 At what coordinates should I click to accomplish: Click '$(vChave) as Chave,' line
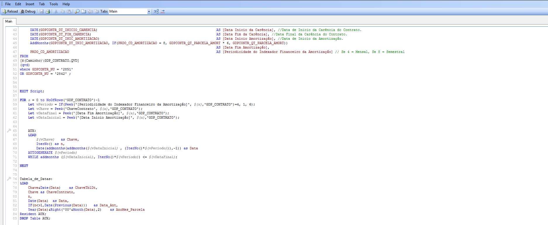58,139
